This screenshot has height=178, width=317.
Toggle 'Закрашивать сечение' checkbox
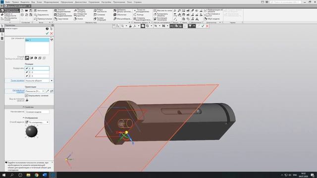click(x=26, y=95)
